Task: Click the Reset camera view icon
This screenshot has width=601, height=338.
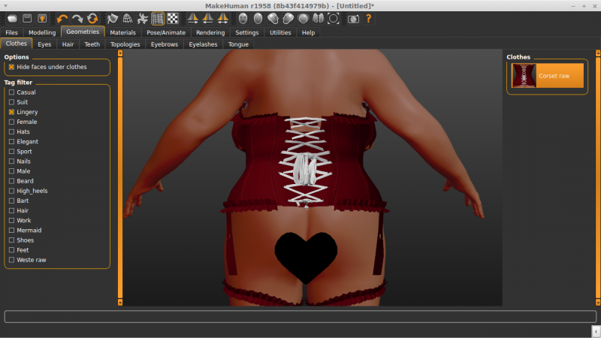Action: tap(333, 18)
